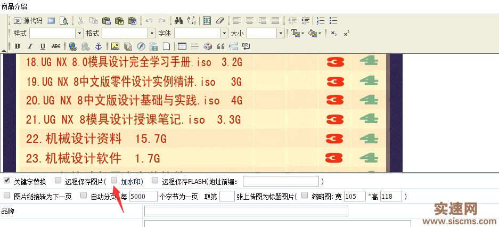The height and width of the screenshot is (227, 499).
Task: Open the 大小 size dropdown
Action: [281, 33]
